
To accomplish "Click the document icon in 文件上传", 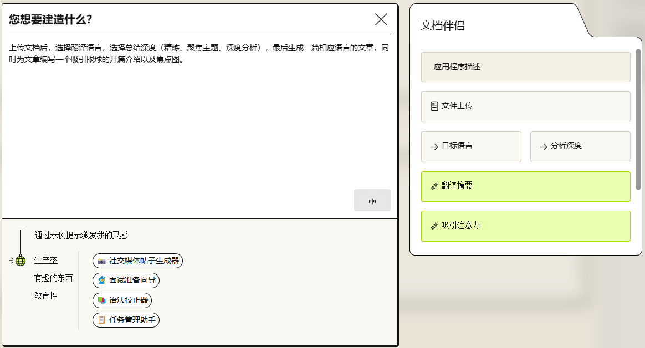I will pos(434,106).
